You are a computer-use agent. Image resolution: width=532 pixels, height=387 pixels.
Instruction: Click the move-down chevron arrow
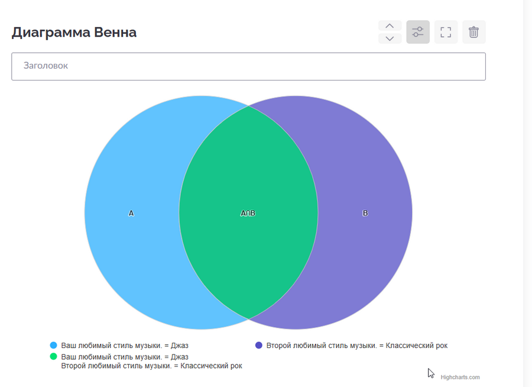pyautogui.click(x=390, y=38)
